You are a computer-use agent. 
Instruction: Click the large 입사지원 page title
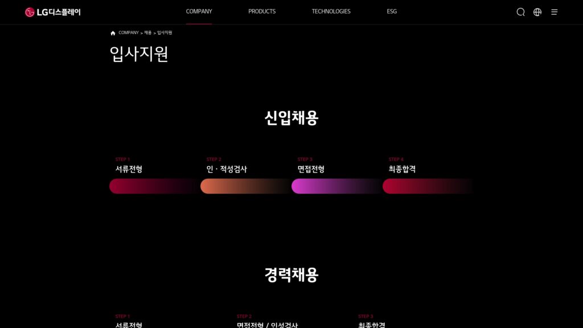pos(139,54)
